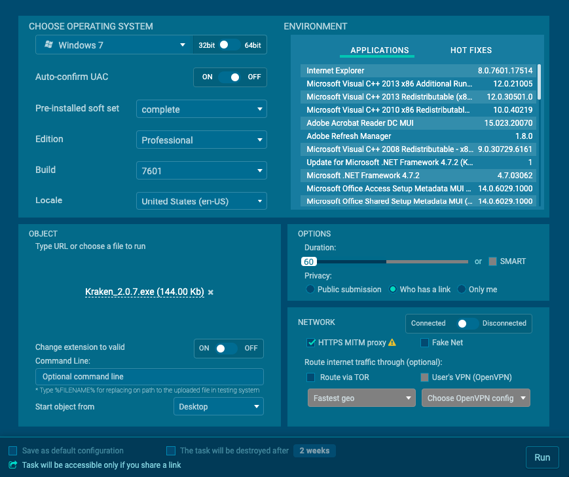Screen dimensions: 569x477
Task: Select Adobe Acrobat Reader DC MUI row
Action: tap(418, 123)
